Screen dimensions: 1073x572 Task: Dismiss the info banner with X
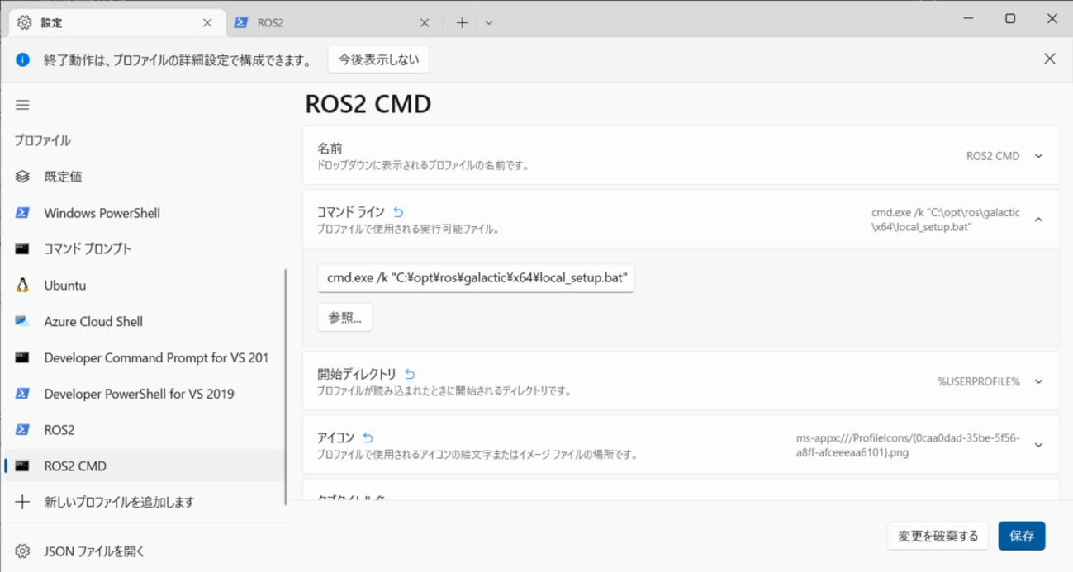[x=1049, y=59]
